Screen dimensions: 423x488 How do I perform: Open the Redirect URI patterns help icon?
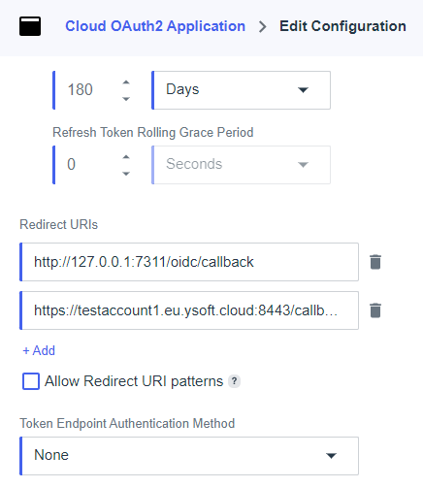(234, 381)
